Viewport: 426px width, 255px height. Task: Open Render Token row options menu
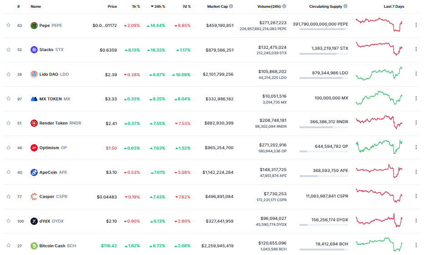tap(416, 123)
